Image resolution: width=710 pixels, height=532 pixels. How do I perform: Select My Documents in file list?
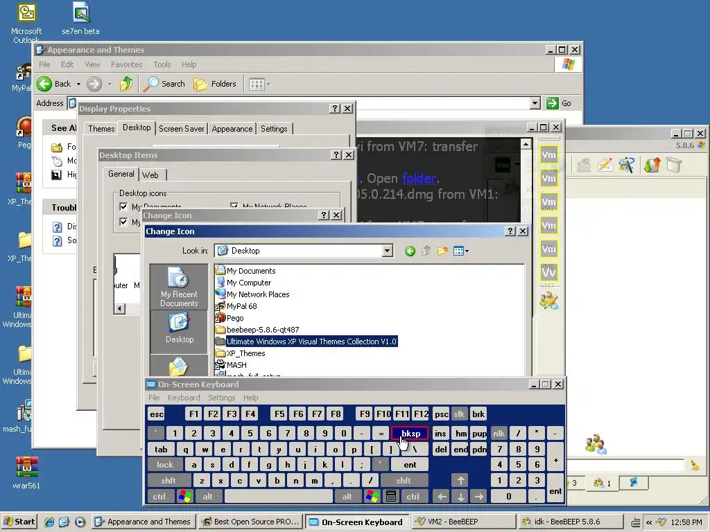pos(246,271)
